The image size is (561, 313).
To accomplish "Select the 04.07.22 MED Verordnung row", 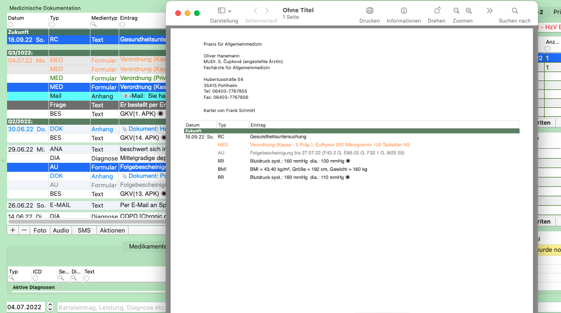I will tap(87, 60).
